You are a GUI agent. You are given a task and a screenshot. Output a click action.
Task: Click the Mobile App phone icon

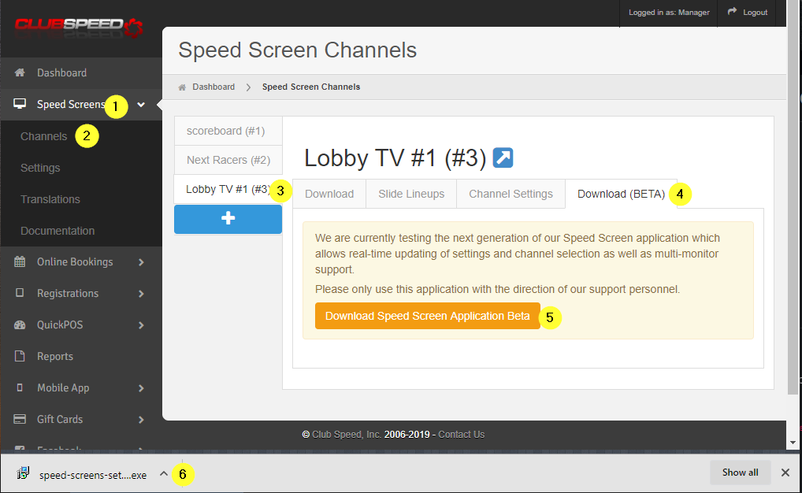(x=20, y=387)
